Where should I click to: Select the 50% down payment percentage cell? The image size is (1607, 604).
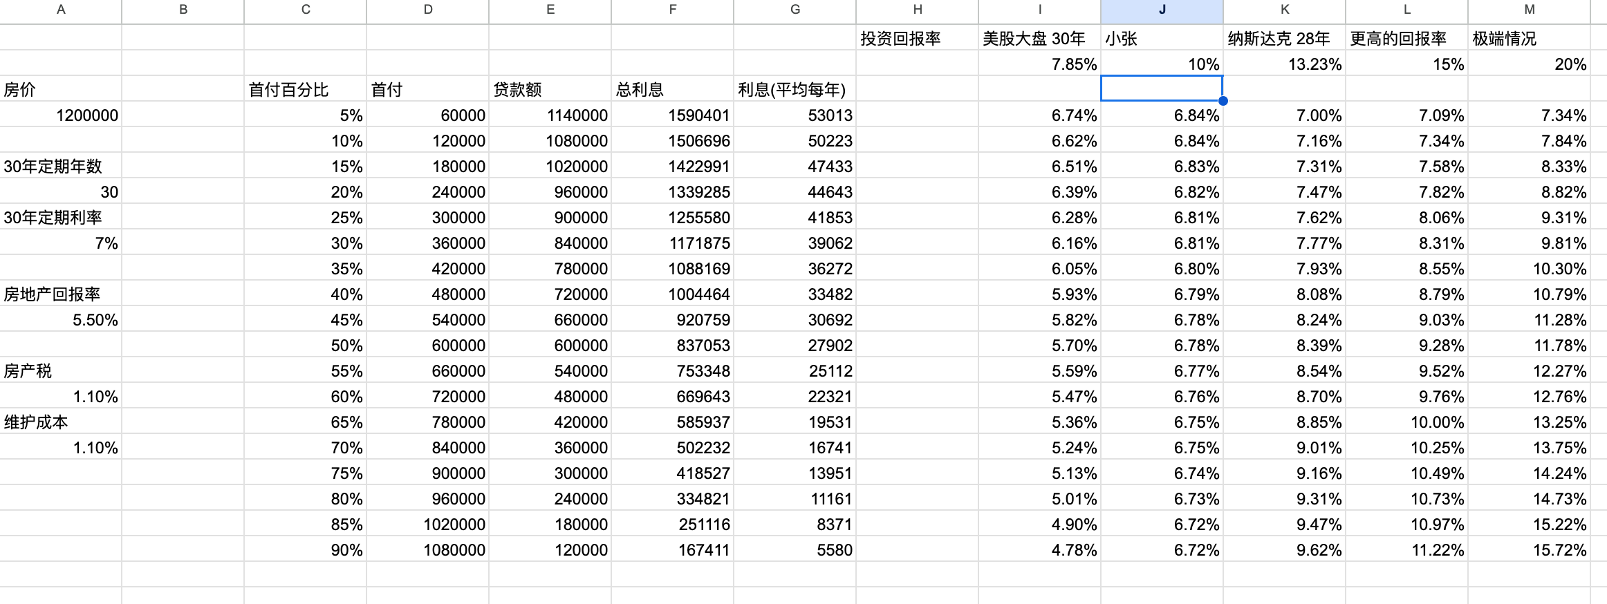point(305,345)
